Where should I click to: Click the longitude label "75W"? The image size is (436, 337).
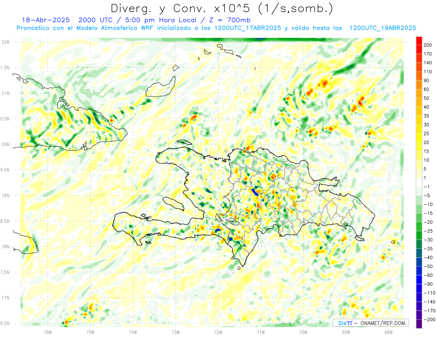(x=90, y=332)
